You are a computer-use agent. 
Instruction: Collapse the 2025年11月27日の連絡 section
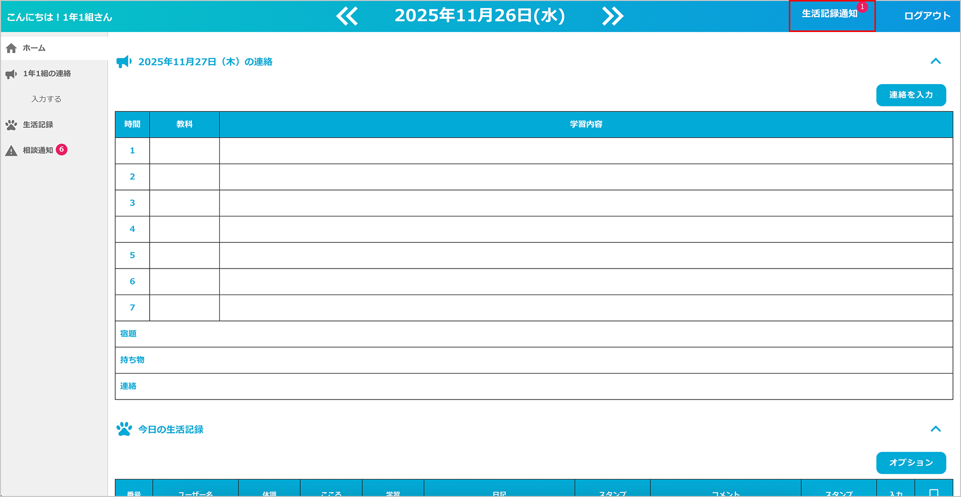point(935,61)
